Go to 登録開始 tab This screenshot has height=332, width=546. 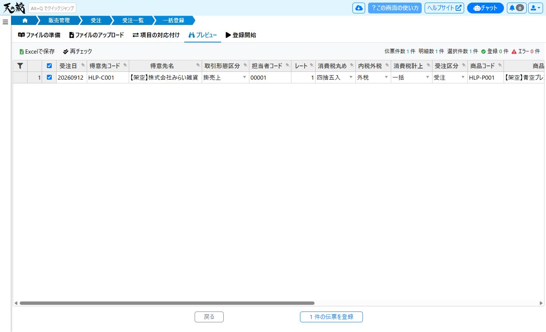(x=241, y=35)
